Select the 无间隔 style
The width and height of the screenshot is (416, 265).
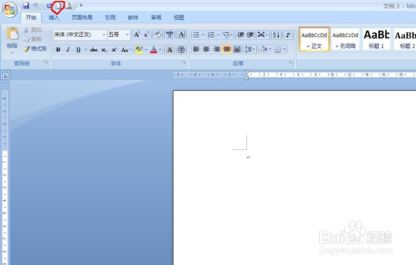tap(345, 39)
